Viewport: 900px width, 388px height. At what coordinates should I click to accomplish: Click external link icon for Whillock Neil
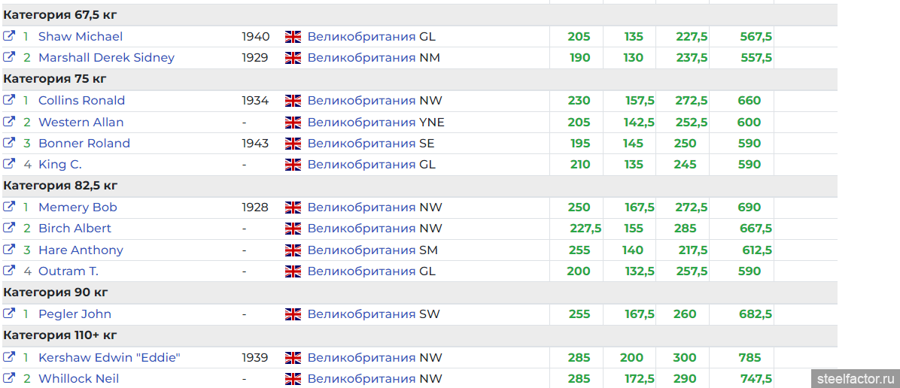(x=9, y=378)
